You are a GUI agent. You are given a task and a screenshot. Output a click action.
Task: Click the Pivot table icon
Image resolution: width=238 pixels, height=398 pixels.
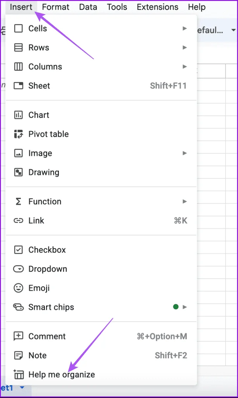(x=18, y=134)
